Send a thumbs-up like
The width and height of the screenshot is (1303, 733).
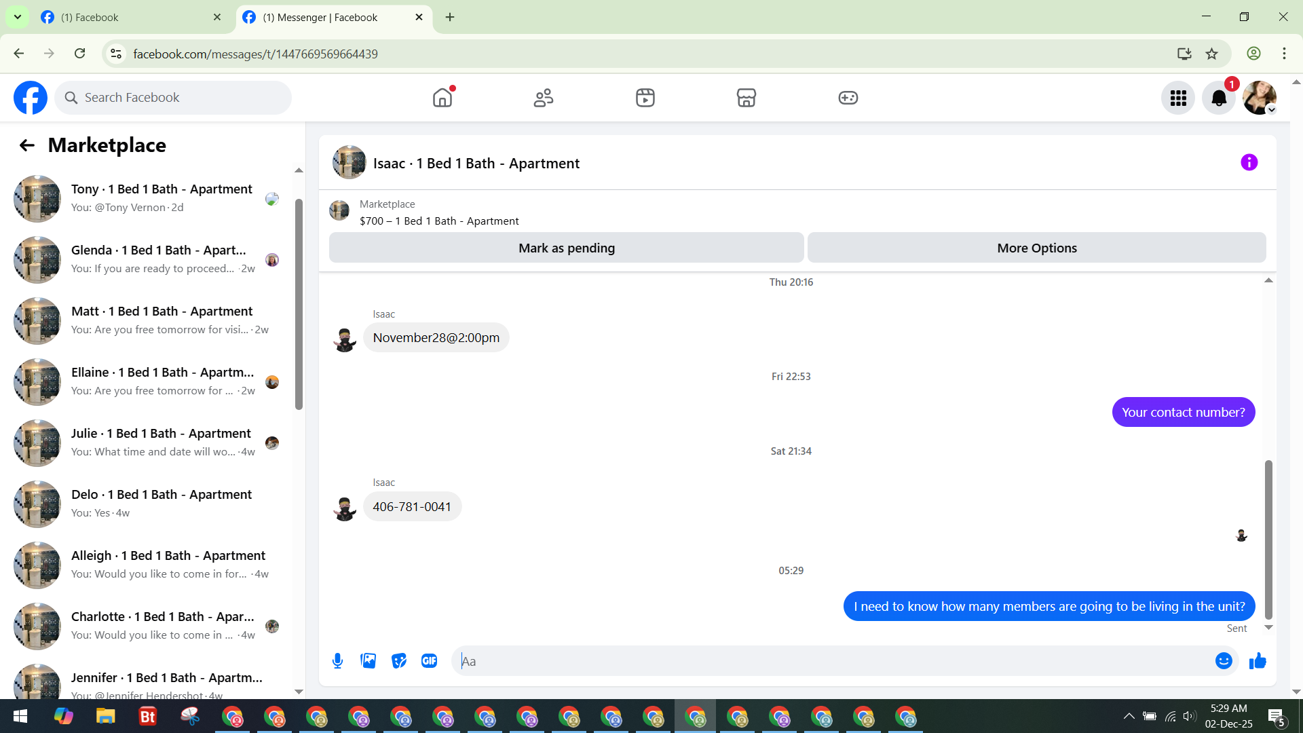1258,661
